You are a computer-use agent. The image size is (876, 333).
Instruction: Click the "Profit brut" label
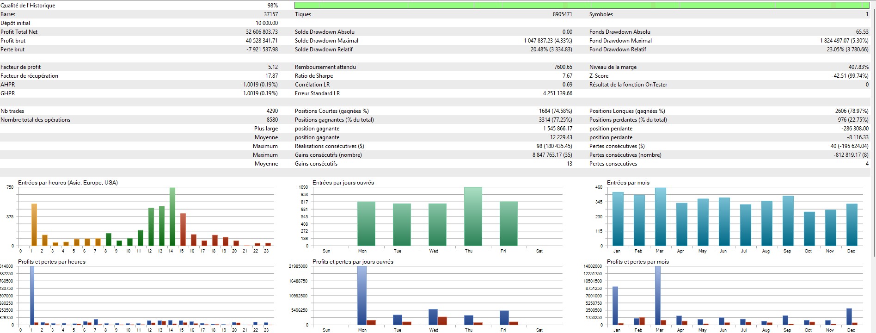click(x=13, y=41)
